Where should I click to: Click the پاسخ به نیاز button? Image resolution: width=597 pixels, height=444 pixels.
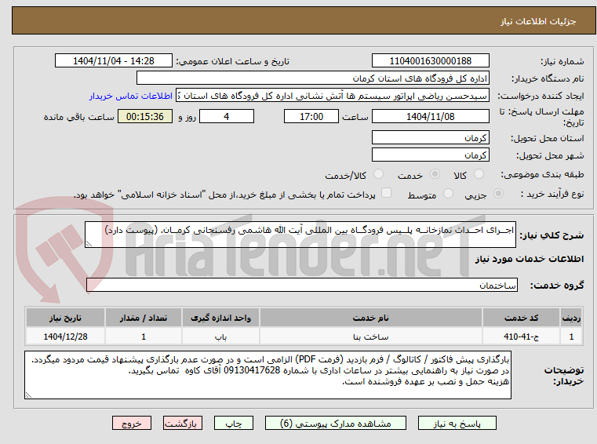[x=457, y=423]
